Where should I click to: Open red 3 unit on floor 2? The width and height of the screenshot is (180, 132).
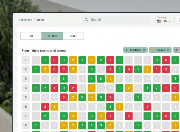[64, 69]
